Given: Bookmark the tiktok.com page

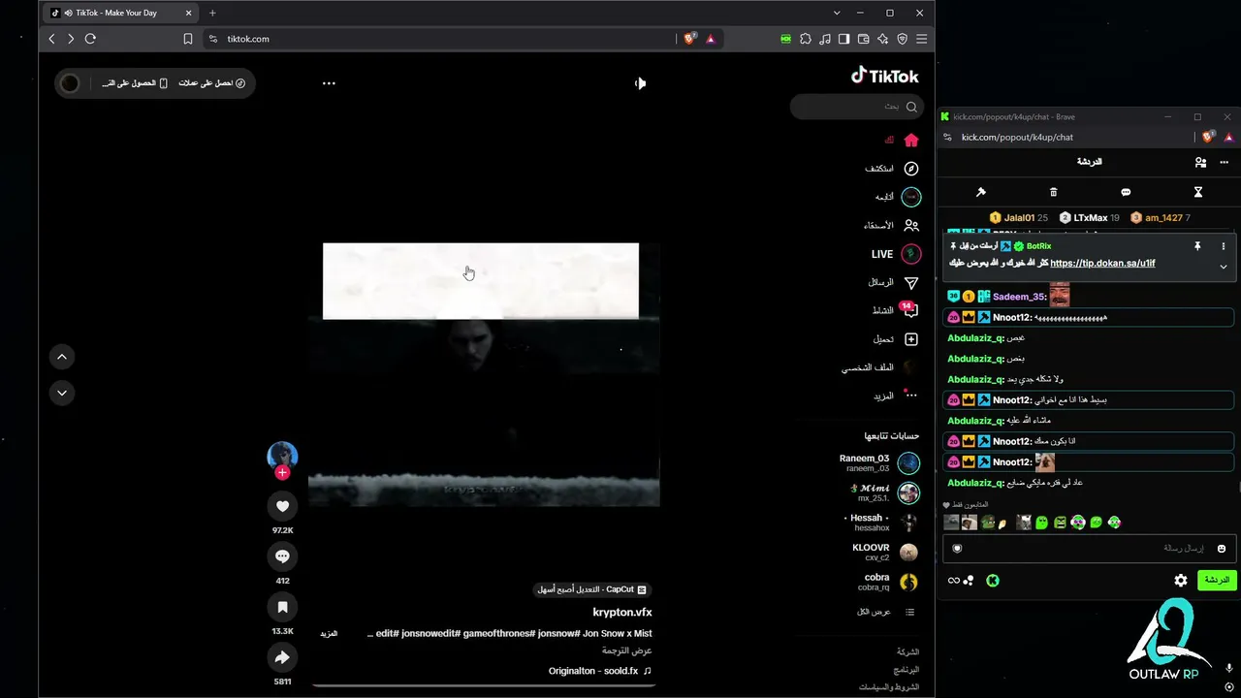Looking at the screenshot, I should pyautogui.click(x=188, y=39).
